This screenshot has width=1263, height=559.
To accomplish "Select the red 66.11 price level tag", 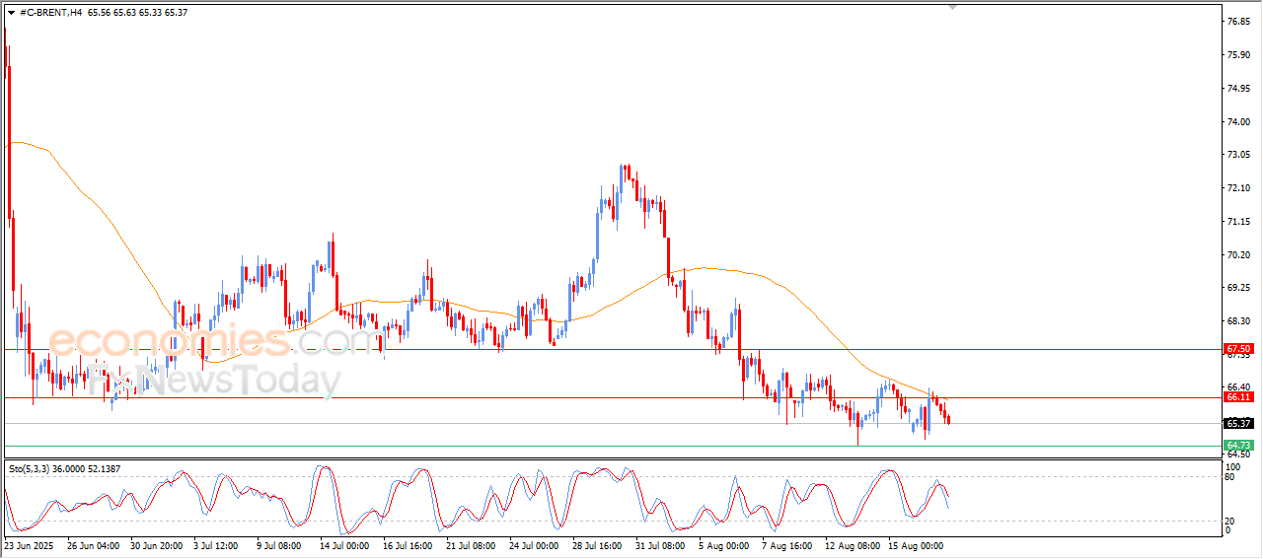I will (1238, 397).
